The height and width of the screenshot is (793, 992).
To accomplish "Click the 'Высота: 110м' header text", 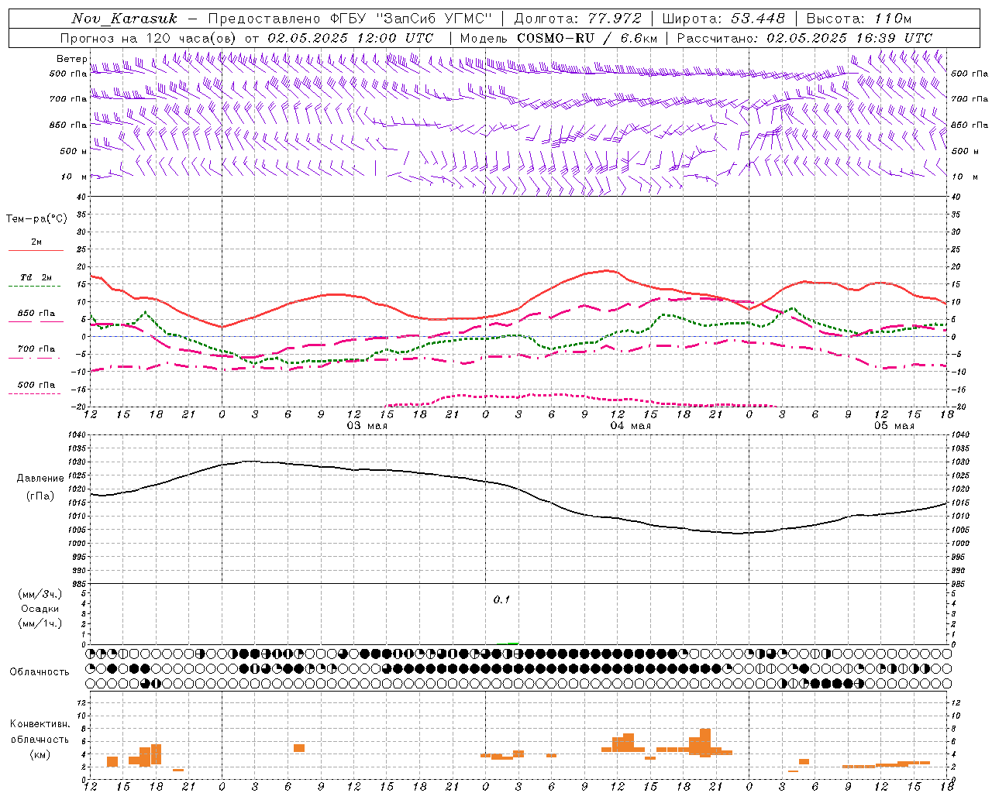I will (859, 19).
